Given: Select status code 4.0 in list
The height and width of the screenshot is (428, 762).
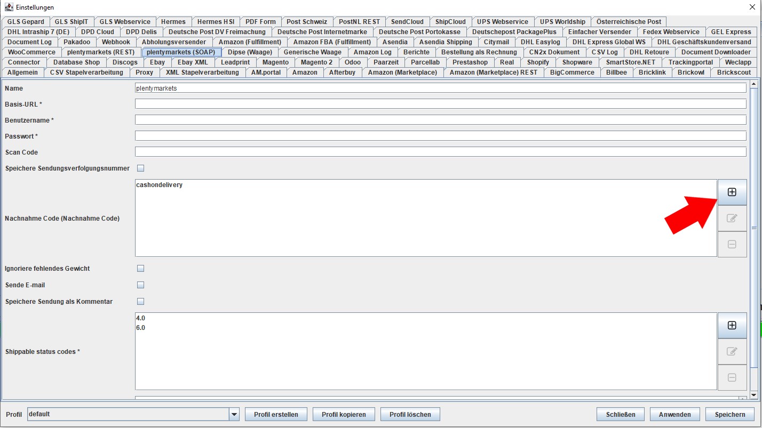Looking at the screenshot, I should [141, 318].
